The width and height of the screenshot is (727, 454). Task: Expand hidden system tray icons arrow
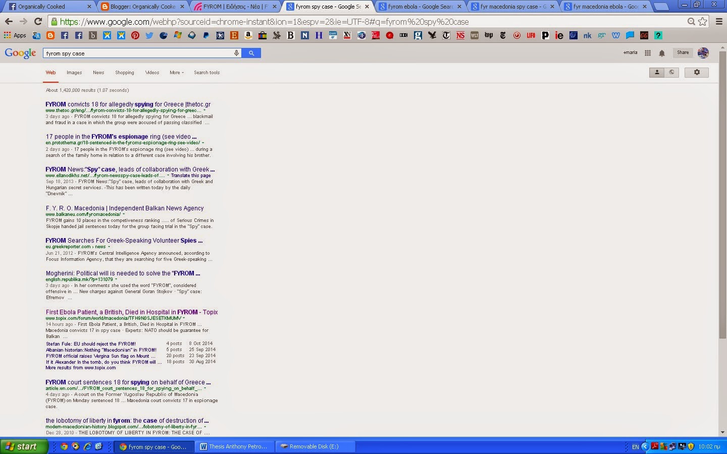(x=645, y=446)
